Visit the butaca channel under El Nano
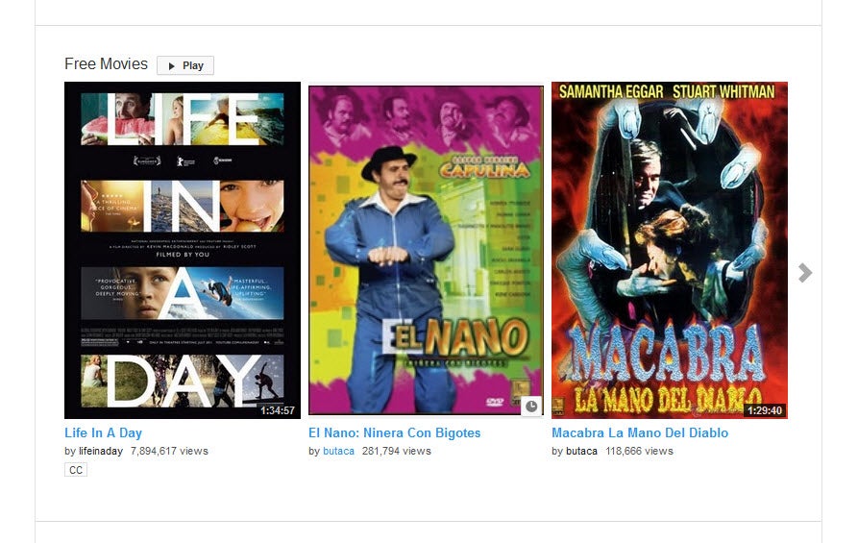 [338, 451]
